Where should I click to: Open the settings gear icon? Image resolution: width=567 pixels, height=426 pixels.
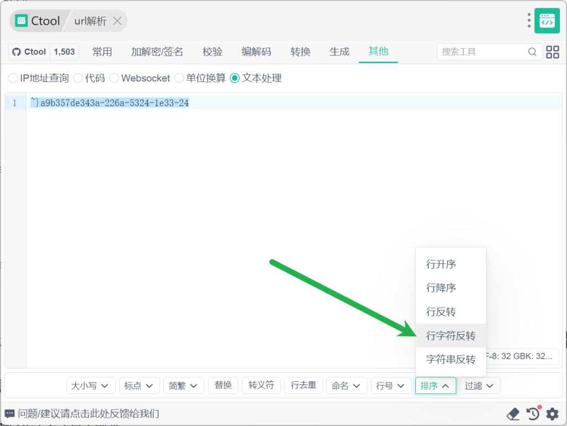tap(552, 414)
